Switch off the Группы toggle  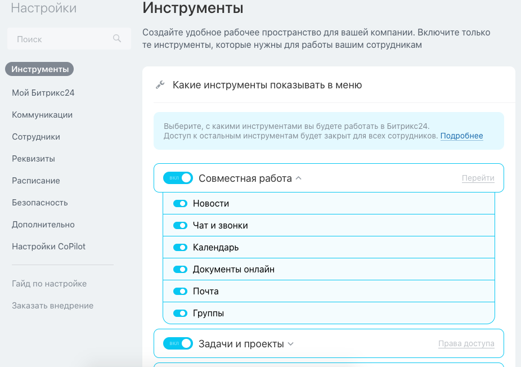click(181, 313)
